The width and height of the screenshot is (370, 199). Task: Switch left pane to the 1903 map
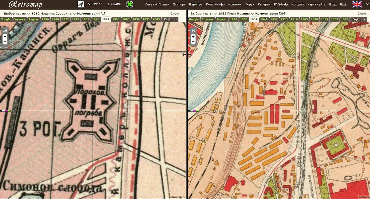(x=116, y=19)
